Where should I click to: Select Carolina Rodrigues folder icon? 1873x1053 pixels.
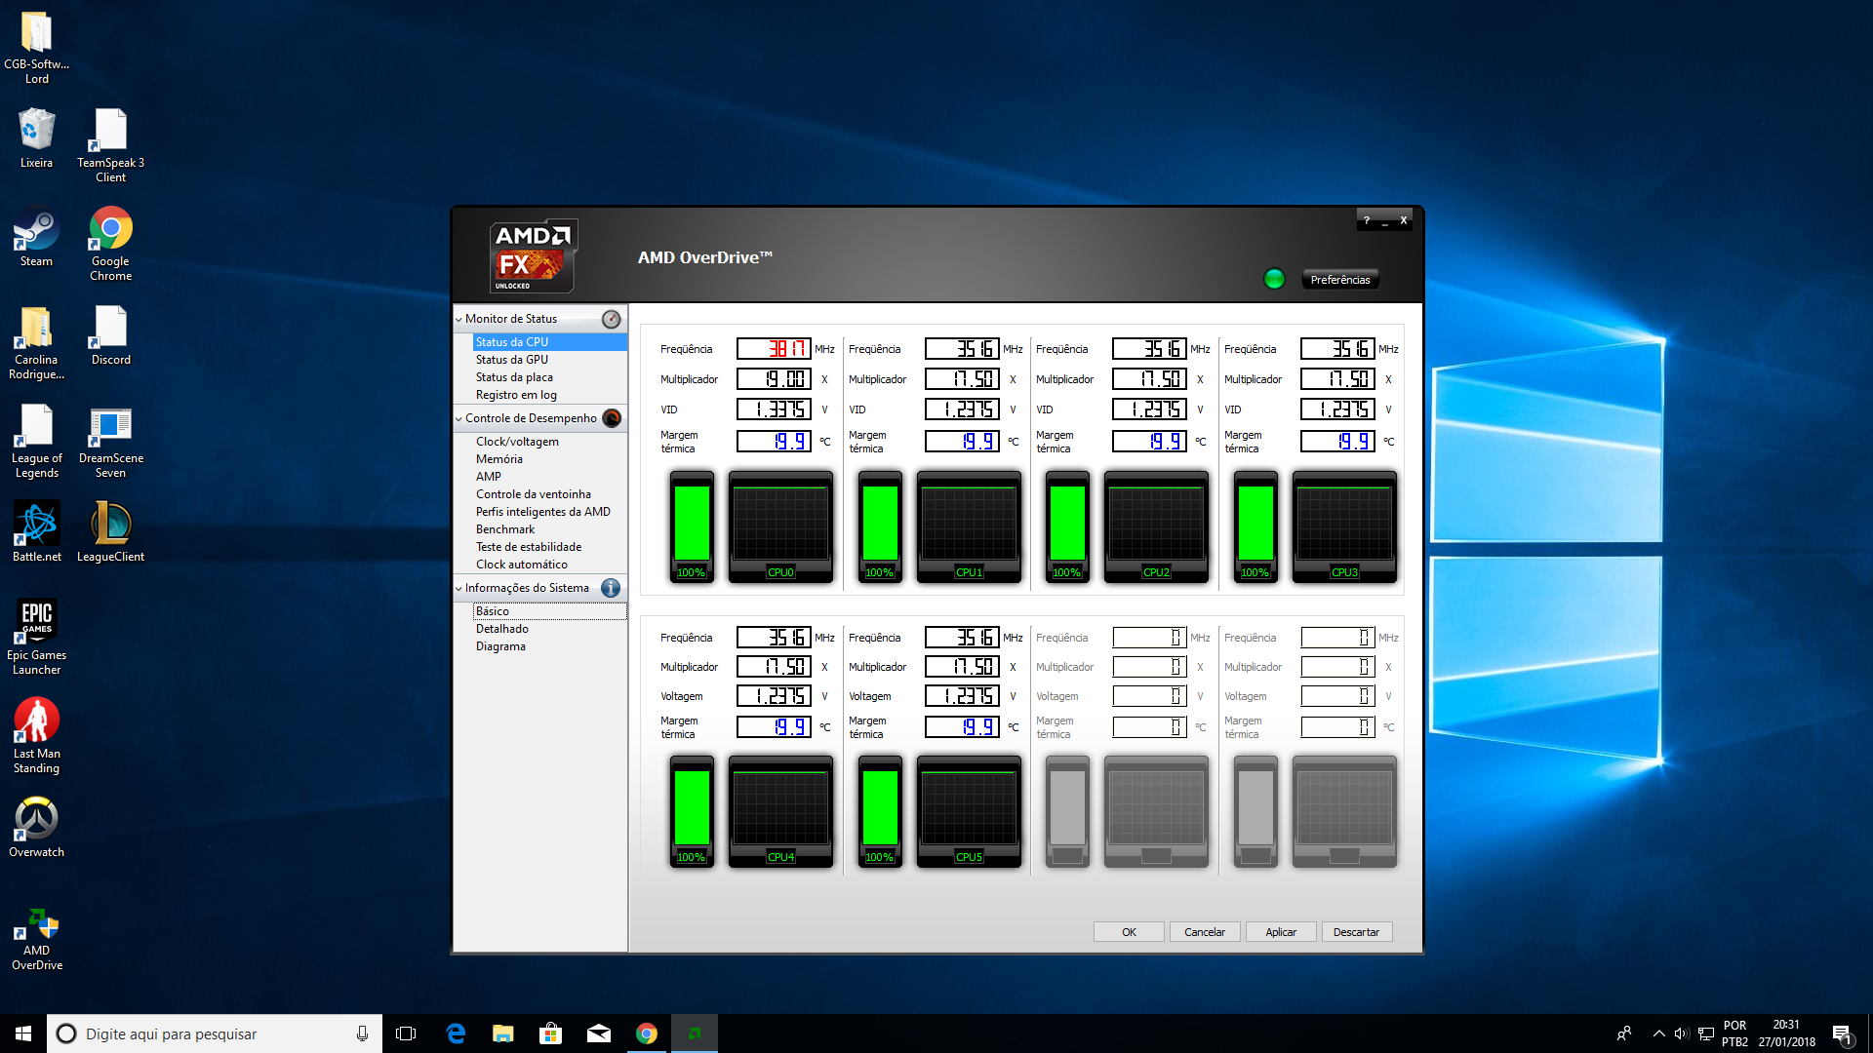[36, 342]
